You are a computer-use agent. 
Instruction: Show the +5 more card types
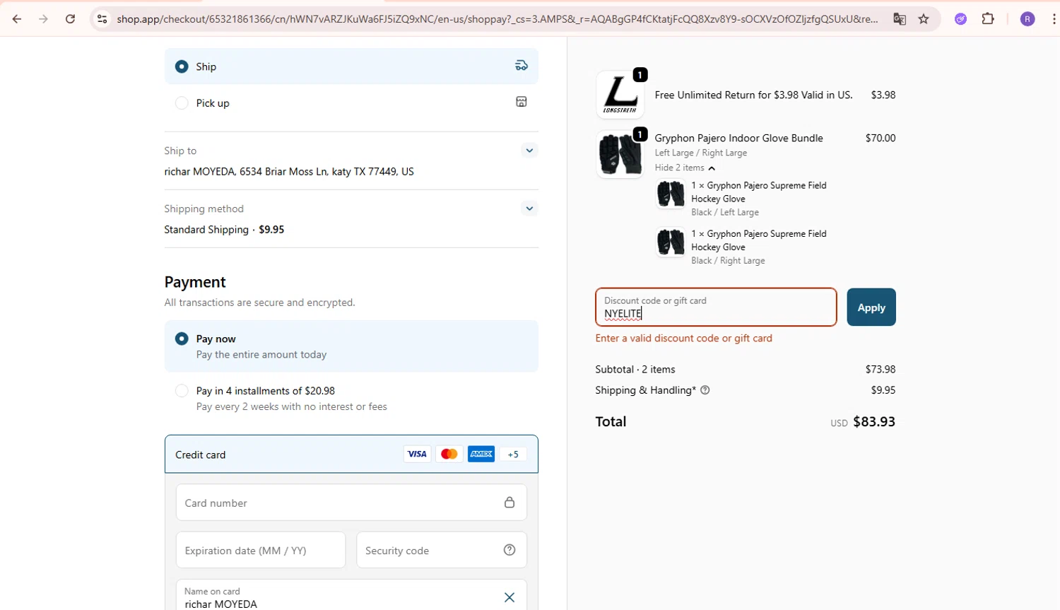pyautogui.click(x=513, y=454)
